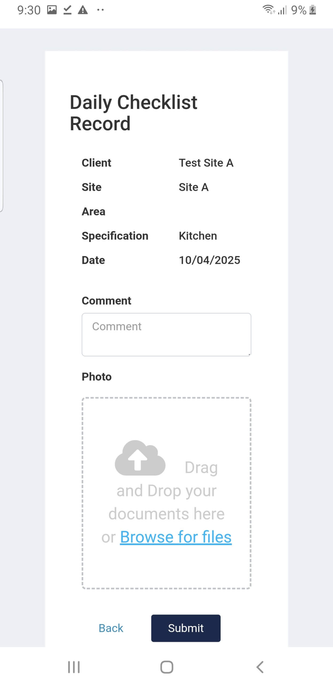The height and width of the screenshot is (686, 333).
Task: Select the 'Daily Checklist Record' heading
Action: (x=133, y=113)
